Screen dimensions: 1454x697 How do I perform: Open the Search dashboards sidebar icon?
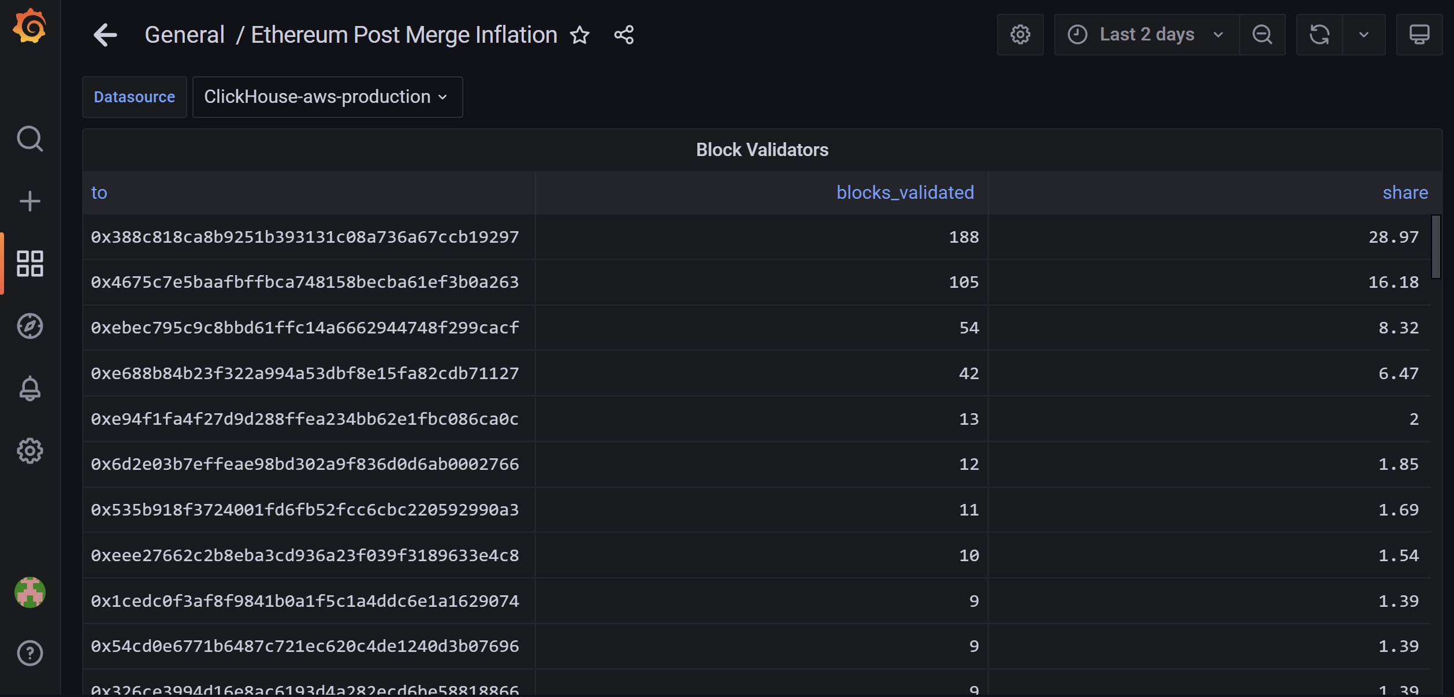point(30,139)
